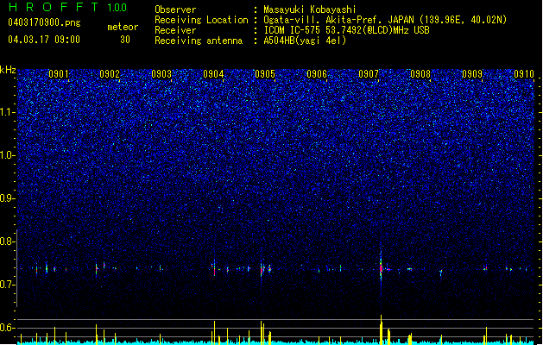Click ICOM IC-575 receiver text

click(x=346, y=30)
